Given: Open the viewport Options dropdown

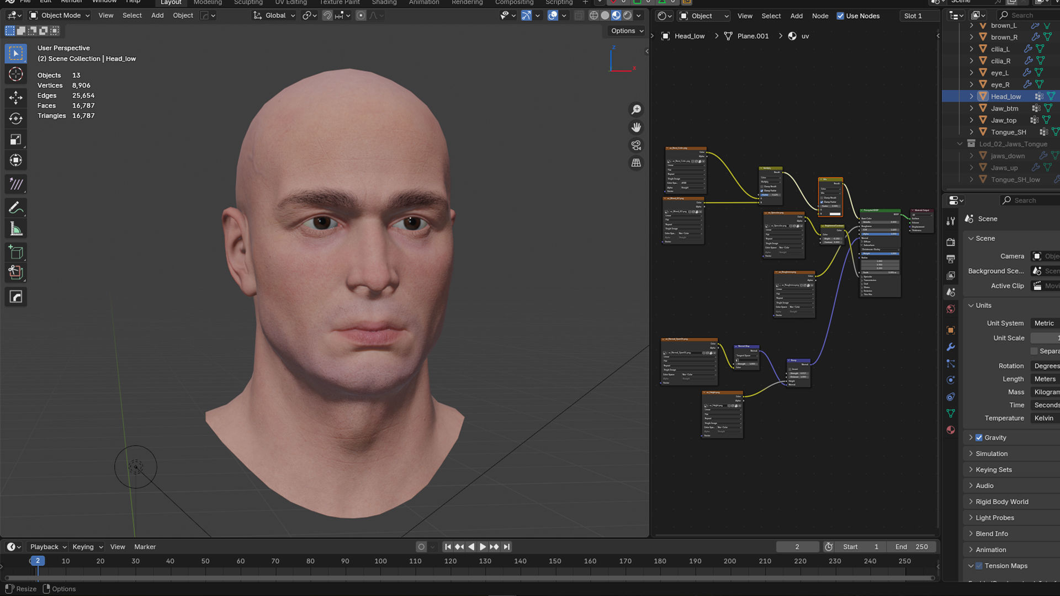Looking at the screenshot, I should pos(627,31).
